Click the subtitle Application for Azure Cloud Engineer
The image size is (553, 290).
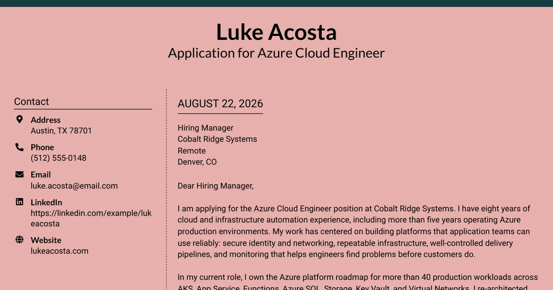(x=276, y=53)
